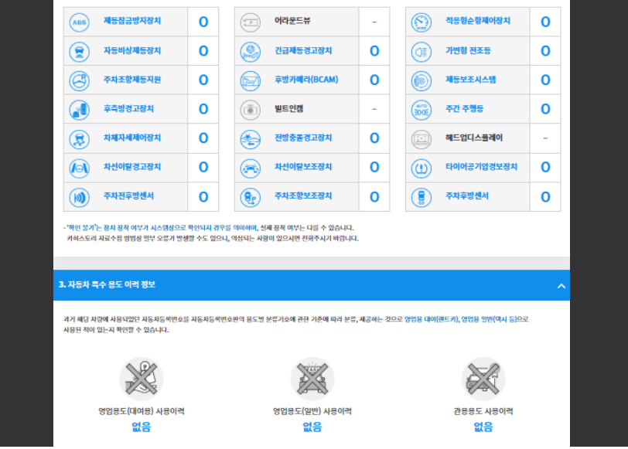Click the '제동잠금방지장치' label

pyautogui.click(x=132, y=21)
